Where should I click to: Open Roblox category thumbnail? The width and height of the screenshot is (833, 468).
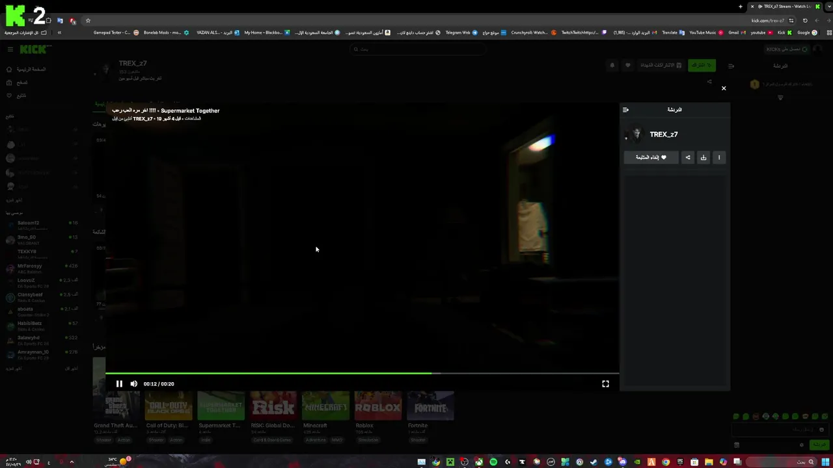pos(378,406)
